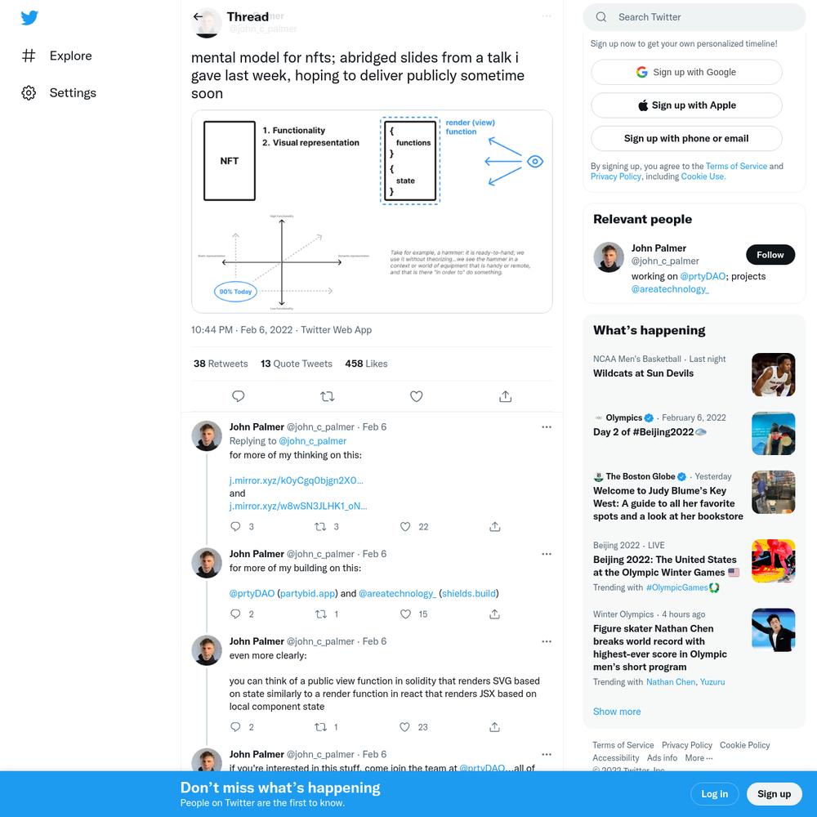Share the main tweet via the share icon
Image resolution: width=817 pixels, height=817 pixels.
pos(506,396)
